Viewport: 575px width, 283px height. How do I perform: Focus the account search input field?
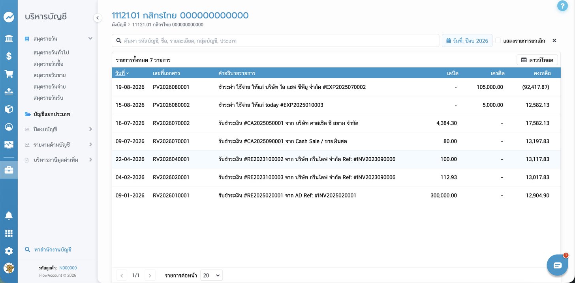pyautogui.click(x=276, y=41)
